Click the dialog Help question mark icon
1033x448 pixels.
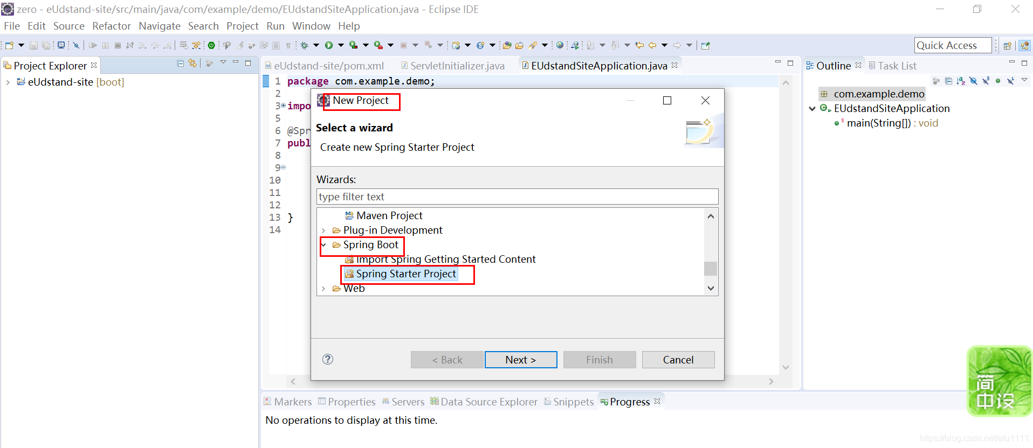point(328,359)
